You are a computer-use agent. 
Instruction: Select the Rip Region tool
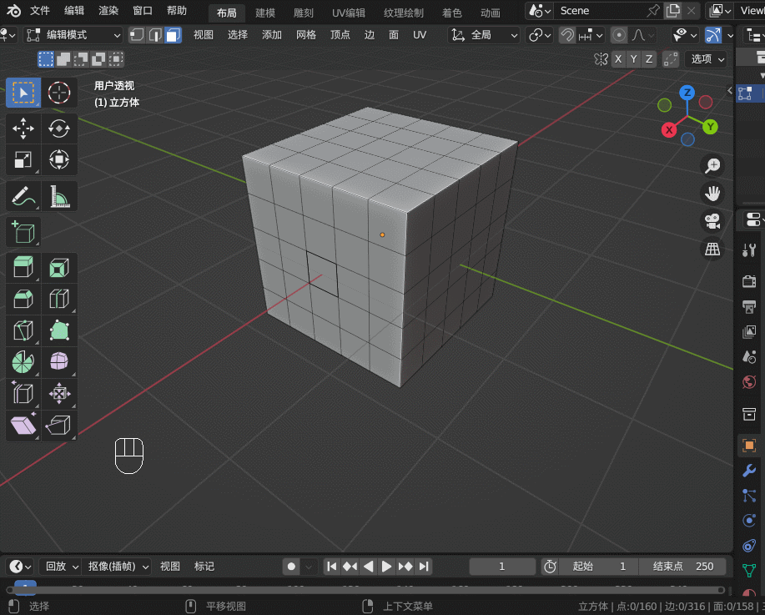[x=59, y=425]
